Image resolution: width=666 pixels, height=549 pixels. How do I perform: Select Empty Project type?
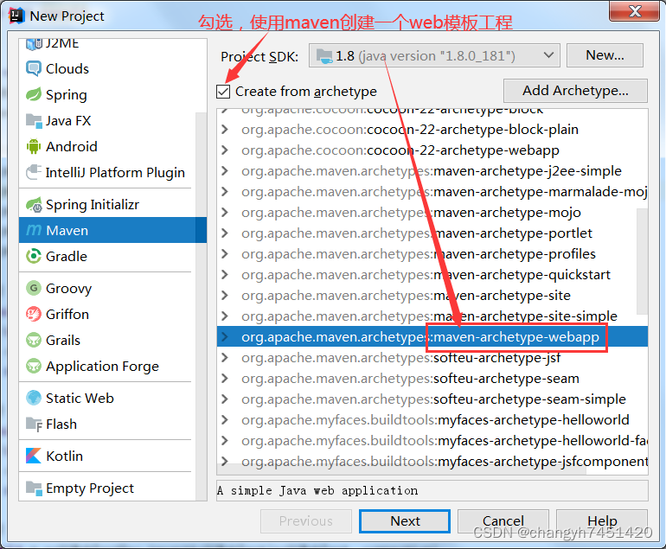pyautogui.click(x=107, y=488)
